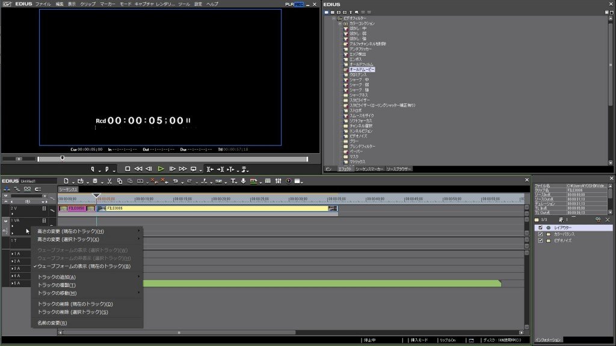Stop playback with the square Stop button
This screenshot has height=346, width=616.
click(128, 169)
